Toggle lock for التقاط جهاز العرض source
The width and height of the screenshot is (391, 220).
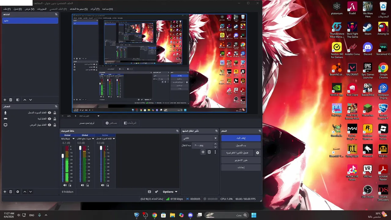[55, 125]
